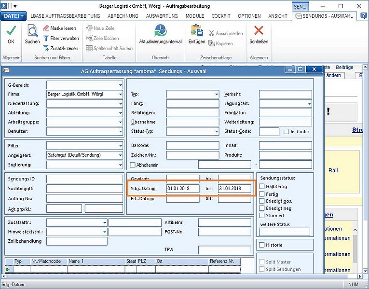Expand the G-Bereich dropdown

[120, 85]
